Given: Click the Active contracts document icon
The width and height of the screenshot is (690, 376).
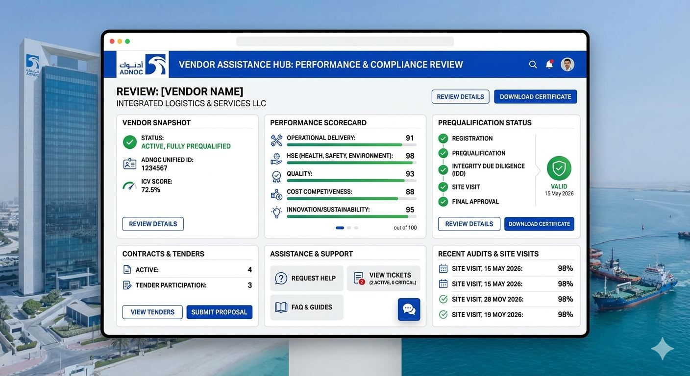Looking at the screenshot, I should point(127,270).
